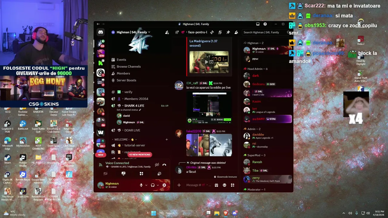
Task: Select member Raresh in member list
Action: coord(257,162)
